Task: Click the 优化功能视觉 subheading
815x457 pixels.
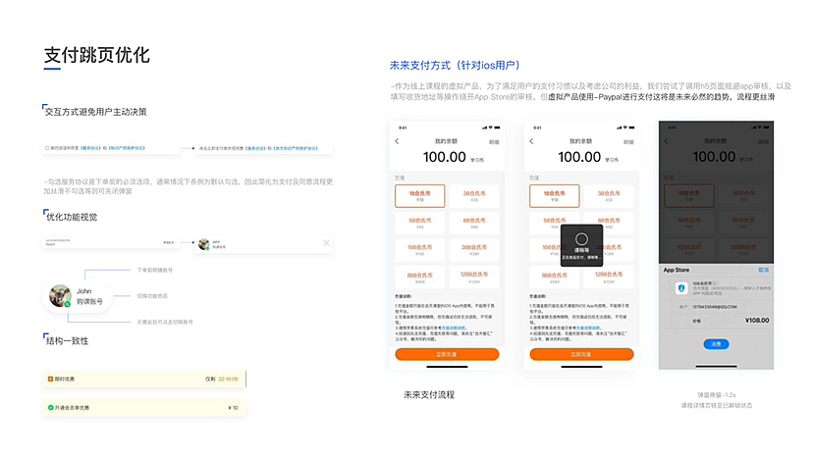Action: tap(72, 217)
